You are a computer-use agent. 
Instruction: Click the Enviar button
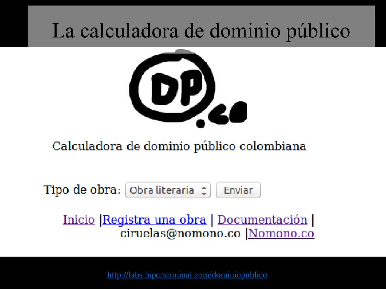[x=238, y=190]
